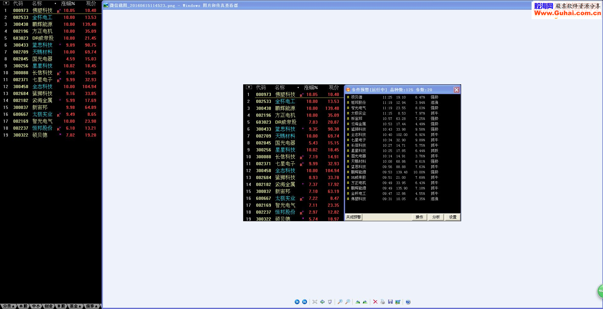Print the image using the printer icon
603x309 pixels.
383,302
